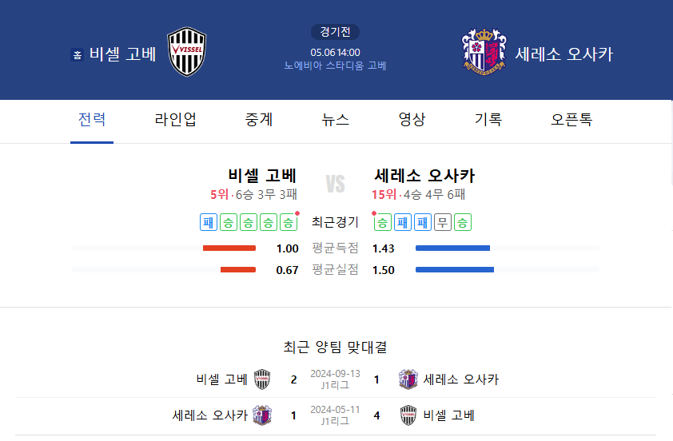This screenshot has height=441, width=673.
Task: Open the 중계 tab
Action: click(x=259, y=119)
